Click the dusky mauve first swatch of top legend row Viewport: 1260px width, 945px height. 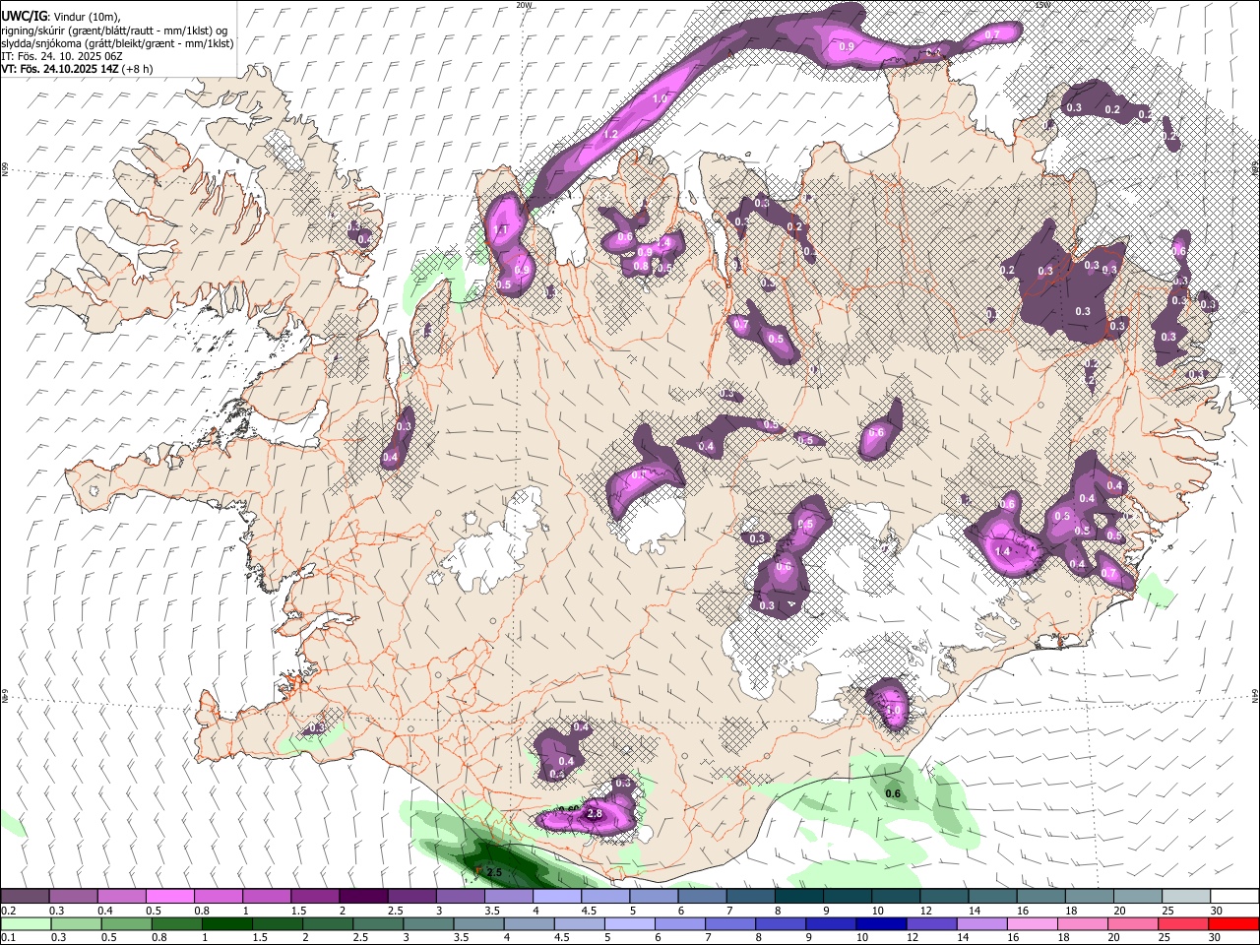pos(25,897)
